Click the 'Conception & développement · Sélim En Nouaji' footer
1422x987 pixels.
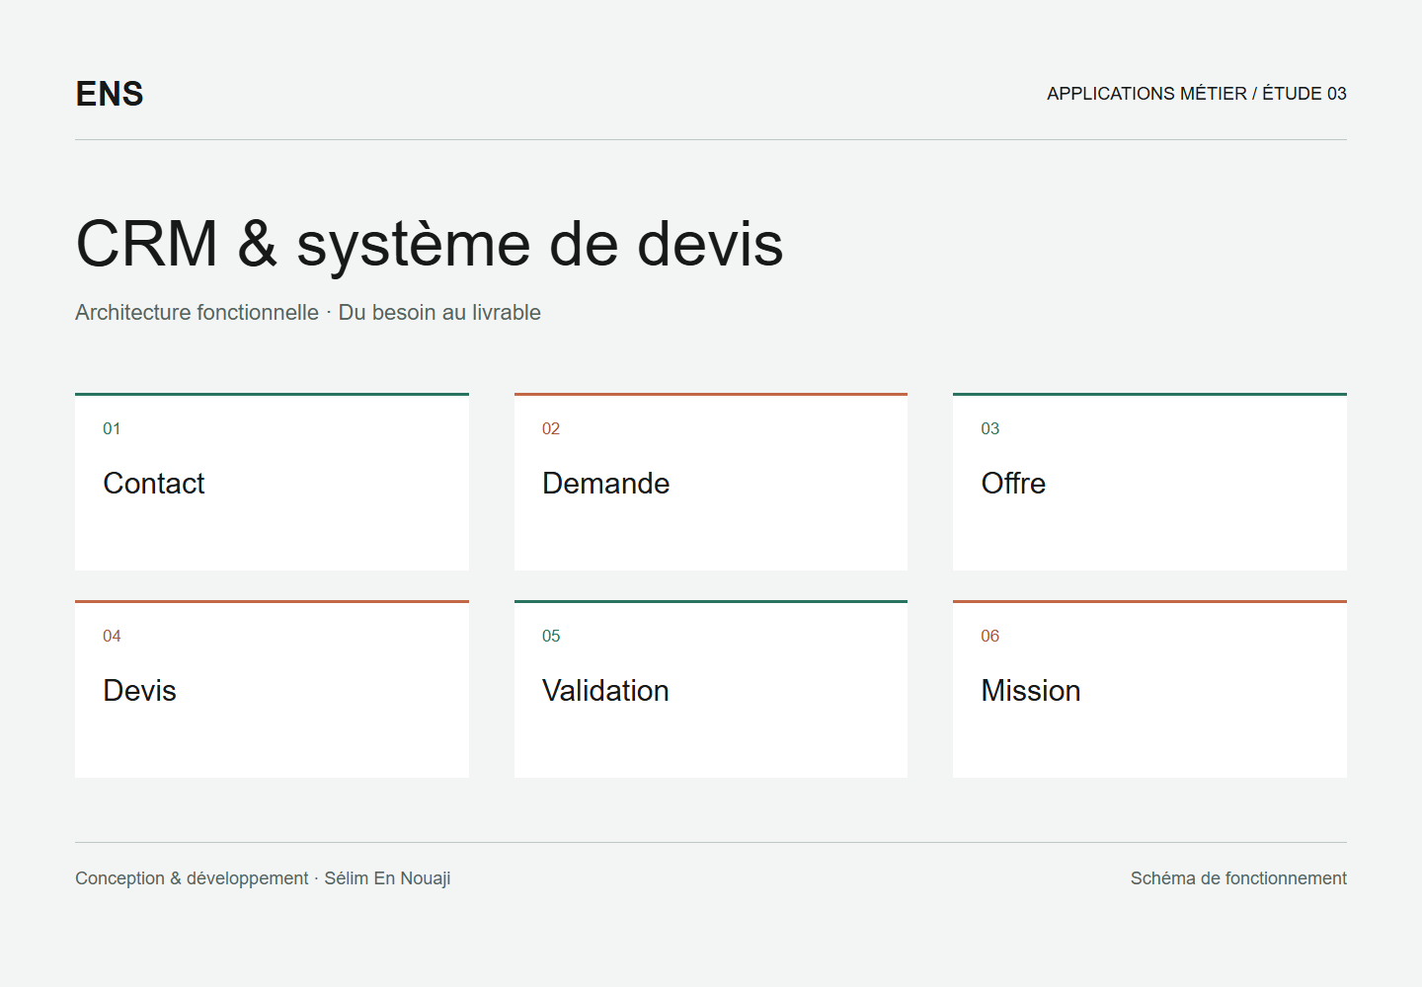pyautogui.click(x=263, y=878)
